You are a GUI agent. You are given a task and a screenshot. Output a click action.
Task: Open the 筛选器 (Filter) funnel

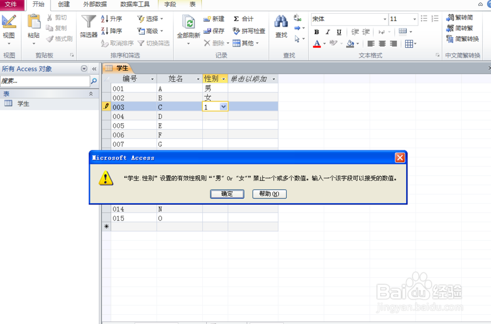click(88, 27)
